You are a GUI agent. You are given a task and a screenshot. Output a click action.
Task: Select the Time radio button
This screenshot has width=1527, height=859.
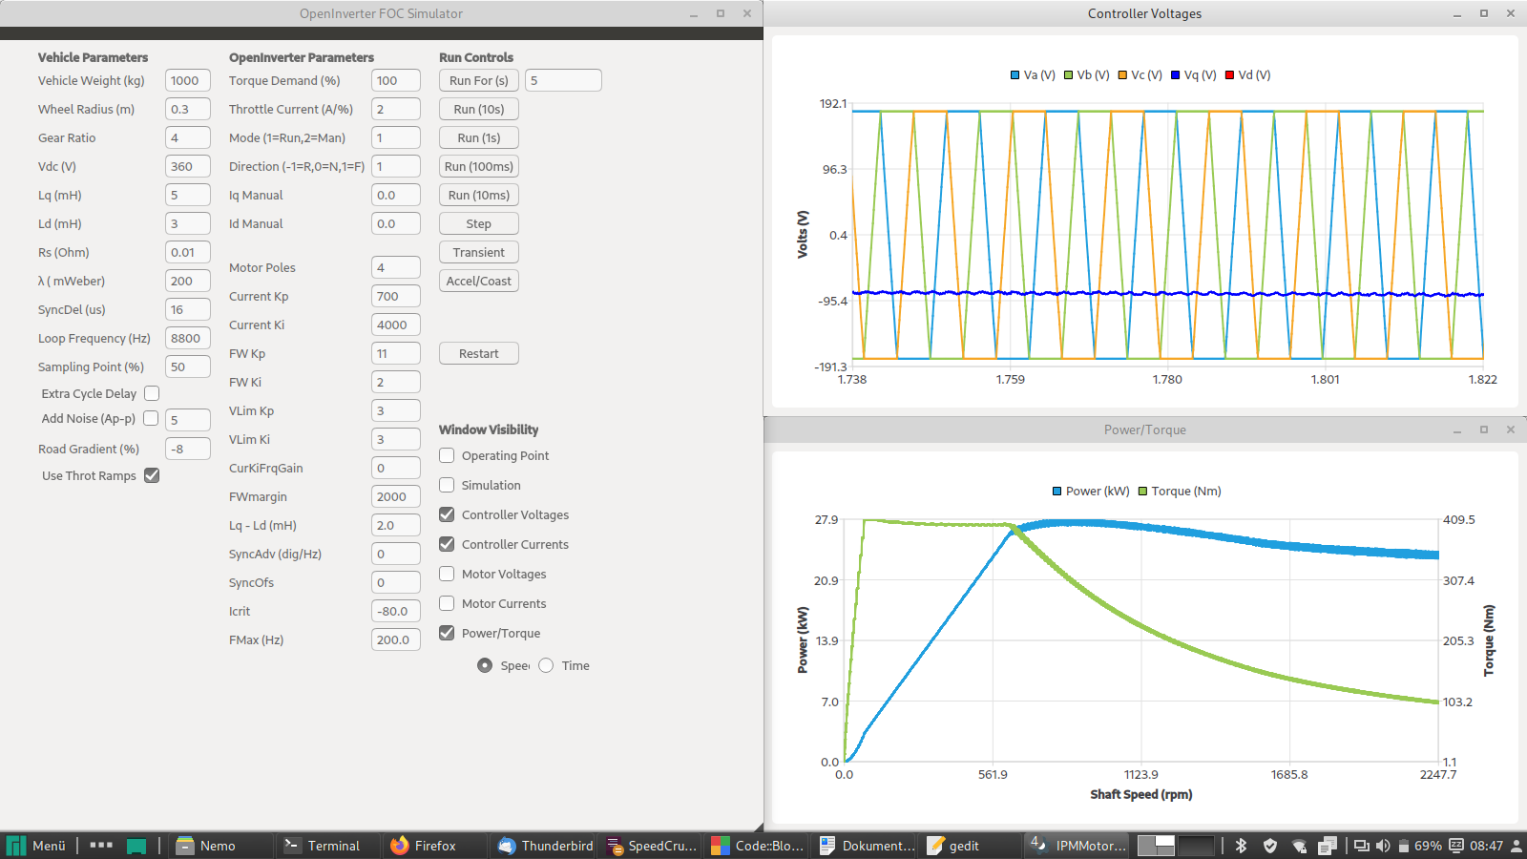pyautogui.click(x=546, y=665)
